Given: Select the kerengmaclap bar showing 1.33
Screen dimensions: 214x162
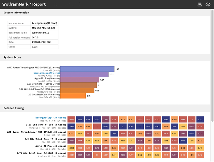Looking at the screenshot, I should pyautogui.click(x=84, y=74).
